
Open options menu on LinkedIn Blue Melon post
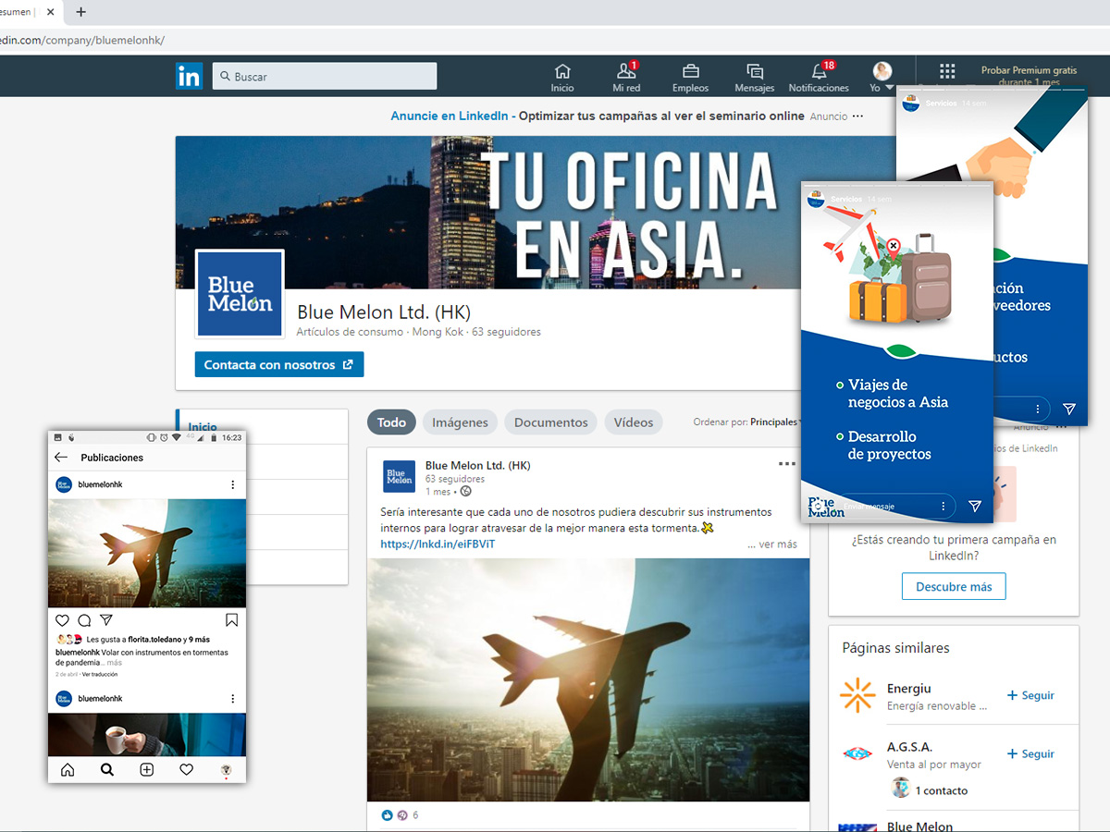click(787, 464)
